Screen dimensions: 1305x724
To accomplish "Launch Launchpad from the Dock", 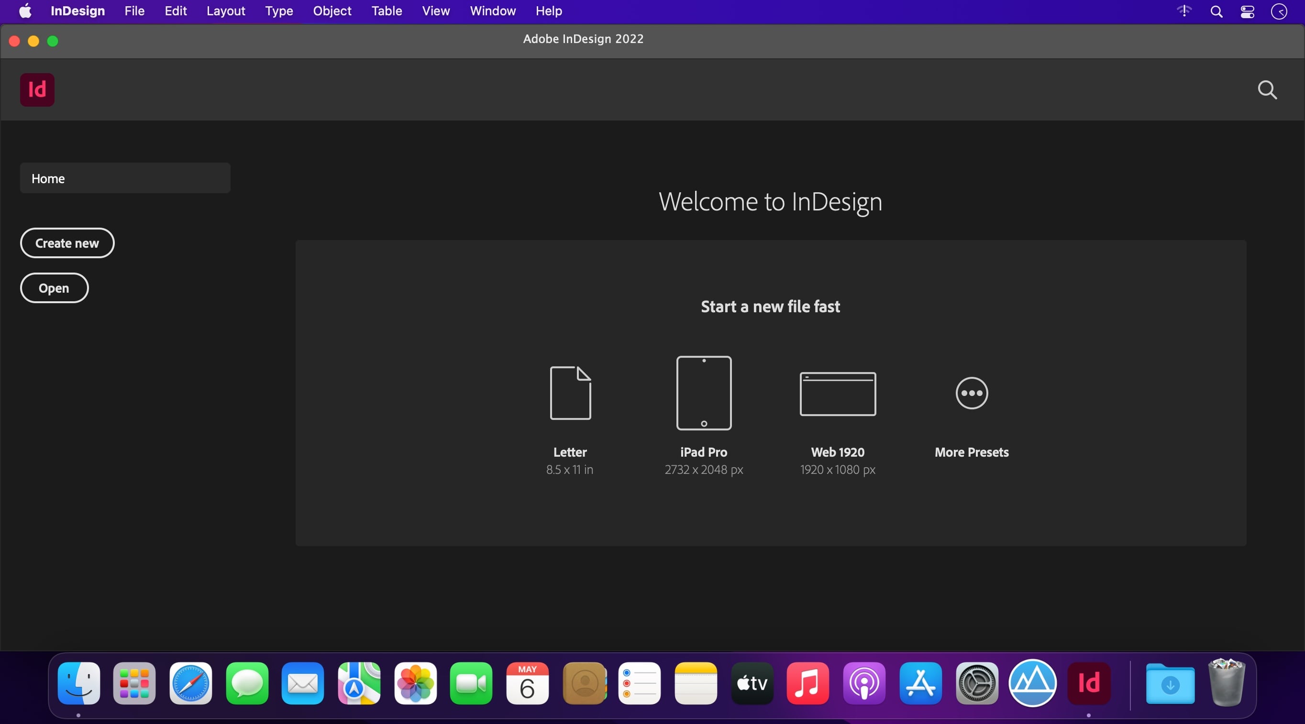I will click(134, 683).
